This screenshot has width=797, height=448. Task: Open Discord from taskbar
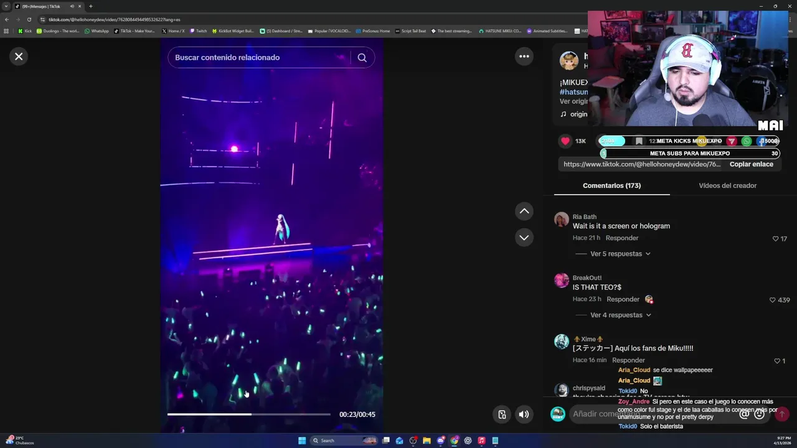coord(440,441)
